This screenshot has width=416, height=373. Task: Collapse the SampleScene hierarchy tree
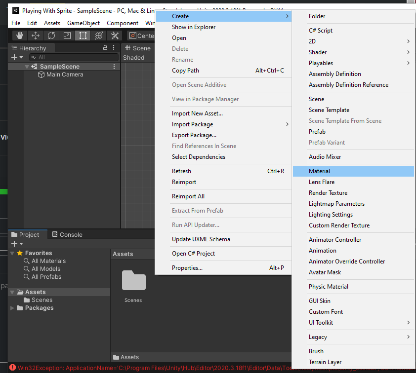(x=27, y=67)
